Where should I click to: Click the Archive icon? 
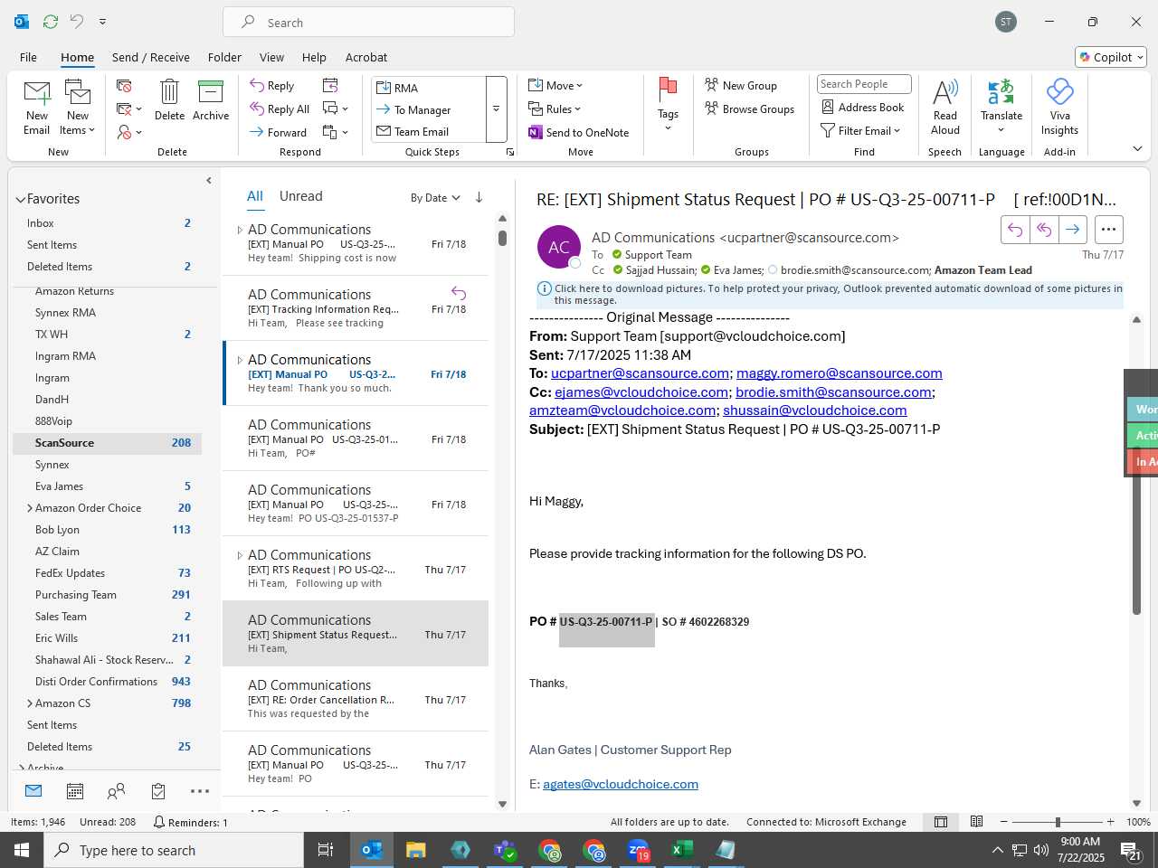pos(211,92)
